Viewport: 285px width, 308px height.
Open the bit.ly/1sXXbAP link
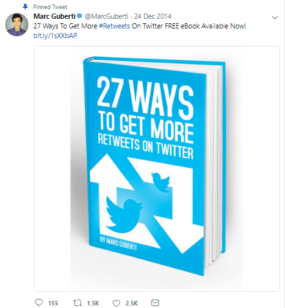(55, 36)
